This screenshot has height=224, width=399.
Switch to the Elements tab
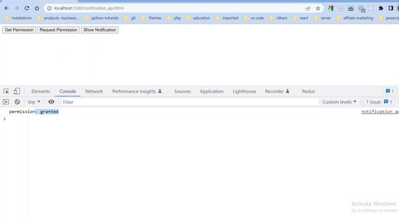point(41,91)
